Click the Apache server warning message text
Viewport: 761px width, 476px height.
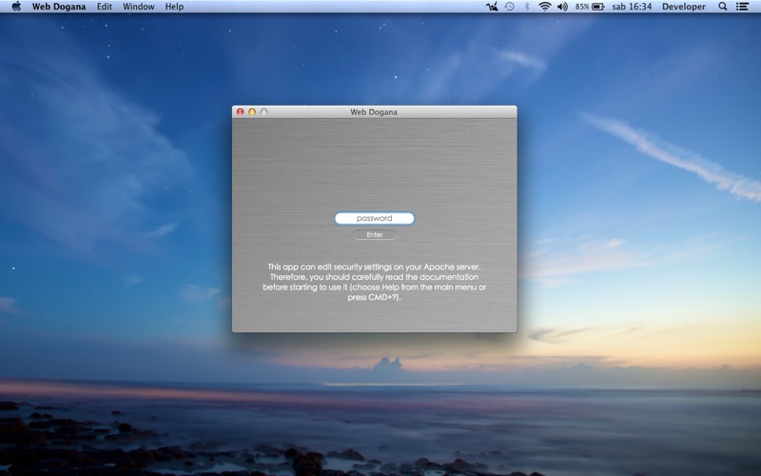(x=374, y=282)
